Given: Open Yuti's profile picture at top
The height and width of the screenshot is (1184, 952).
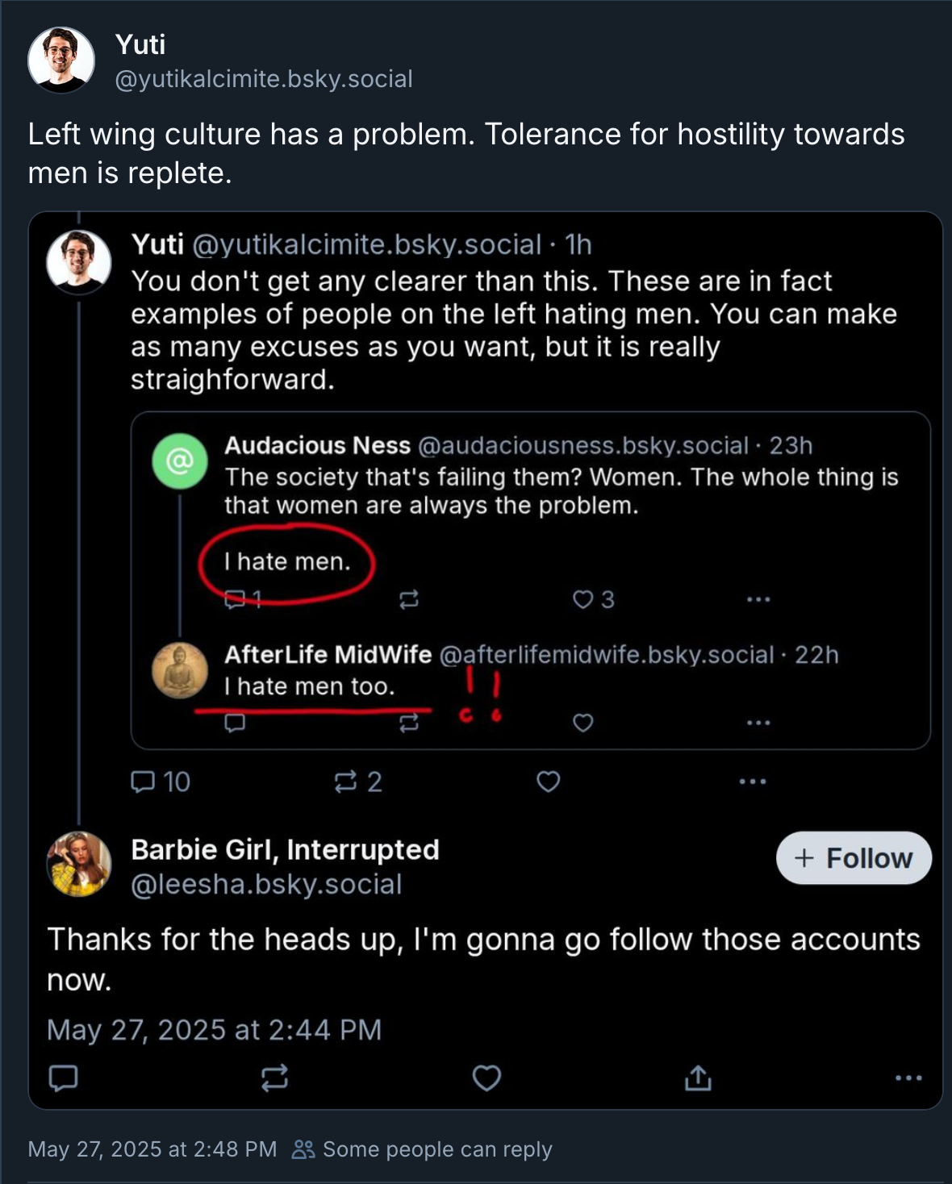Looking at the screenshot, I should coord(61,60).
